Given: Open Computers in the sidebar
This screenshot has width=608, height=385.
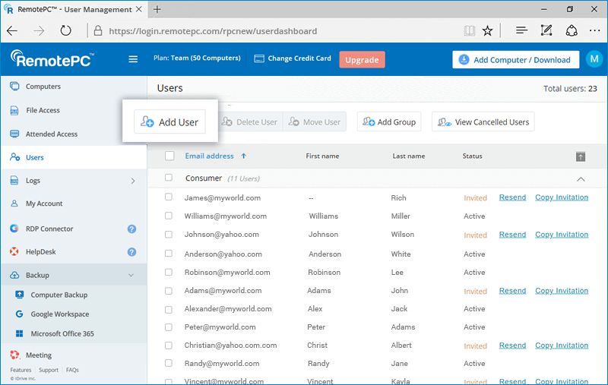Looking at the screenshot, I should [43, 87].
